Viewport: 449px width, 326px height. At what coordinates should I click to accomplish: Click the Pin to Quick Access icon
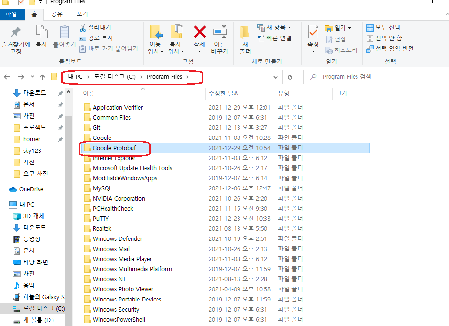[16, 32]
